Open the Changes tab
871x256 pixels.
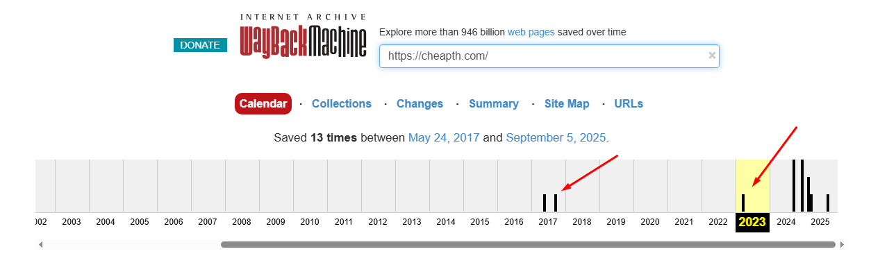420,103
